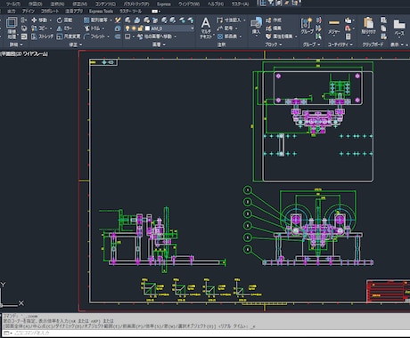Click the copy clip icon in Clipboard panel
This screenshot has width=410, height=338.
[x=383, y=28]
